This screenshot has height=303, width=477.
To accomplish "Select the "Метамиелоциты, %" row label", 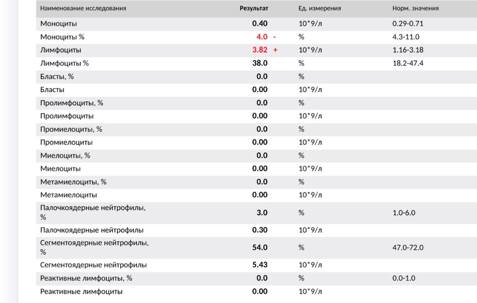I will [73, 182].
